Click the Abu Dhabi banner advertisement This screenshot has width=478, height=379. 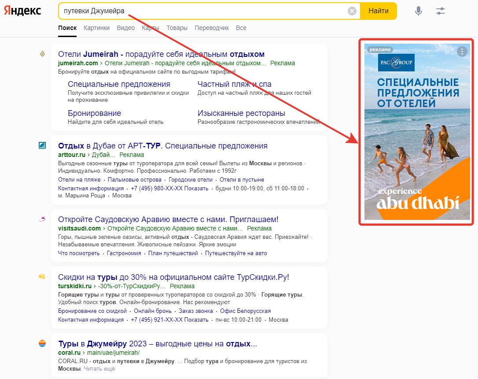point(417,132)
